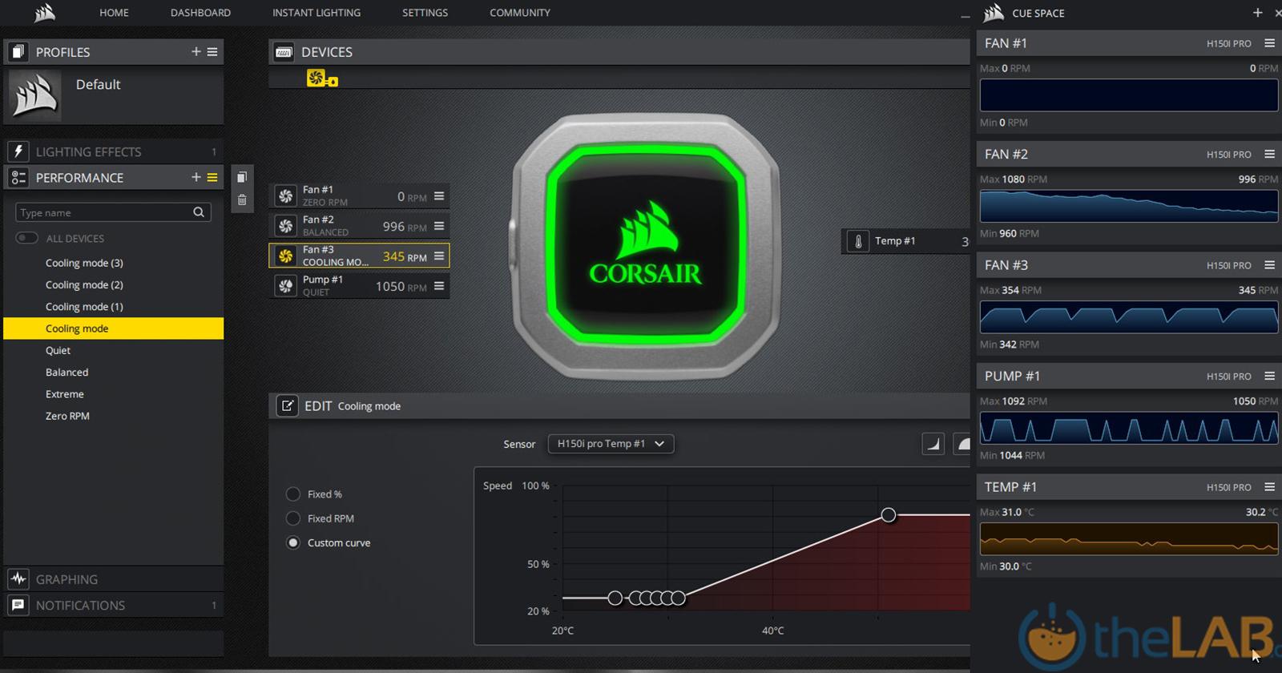Open the DASHBOARD tab

(x=200, y=13)
